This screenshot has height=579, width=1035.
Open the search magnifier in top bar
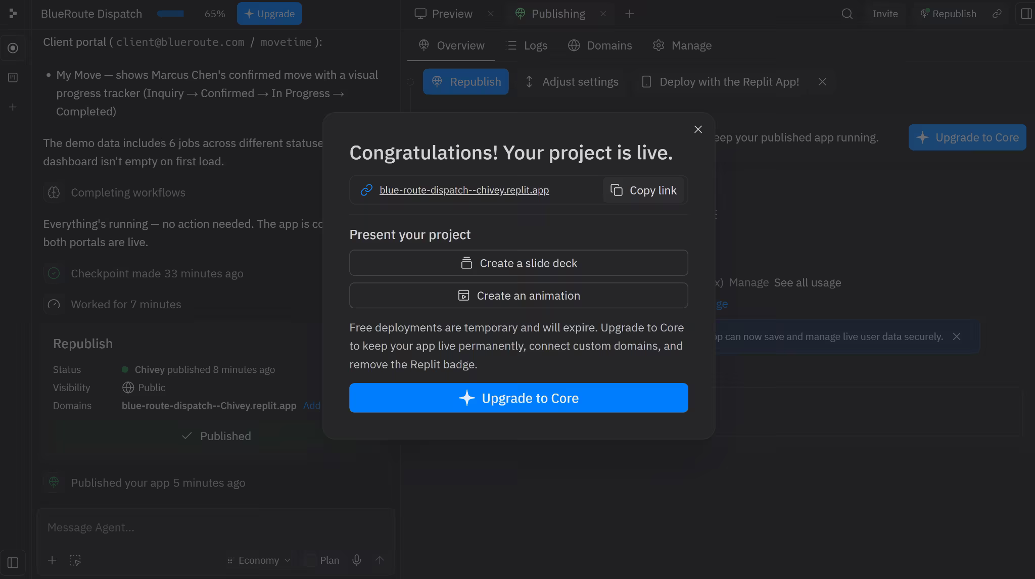tap(847, 14)
